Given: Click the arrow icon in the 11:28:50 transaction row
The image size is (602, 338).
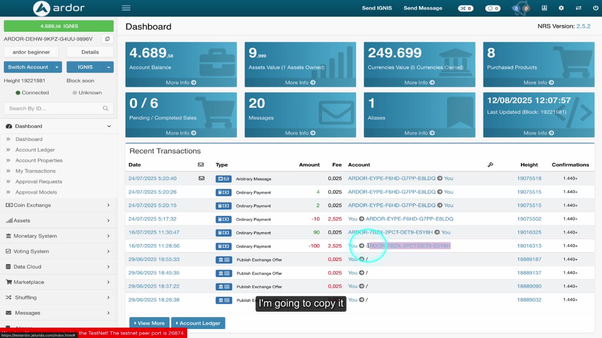Looking at the screenshot, I should click(x=362, y=246).
